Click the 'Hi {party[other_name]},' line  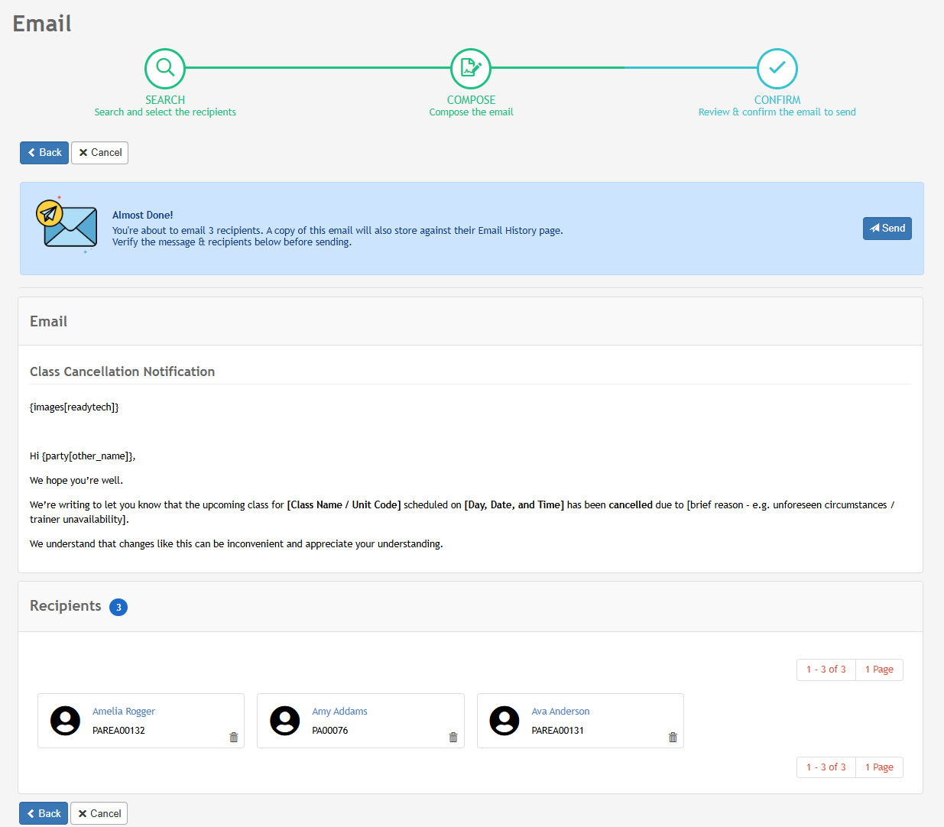point(83,456)
